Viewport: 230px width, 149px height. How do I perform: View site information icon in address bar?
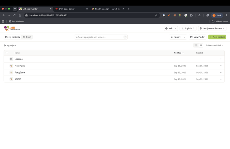coord(26,15)
